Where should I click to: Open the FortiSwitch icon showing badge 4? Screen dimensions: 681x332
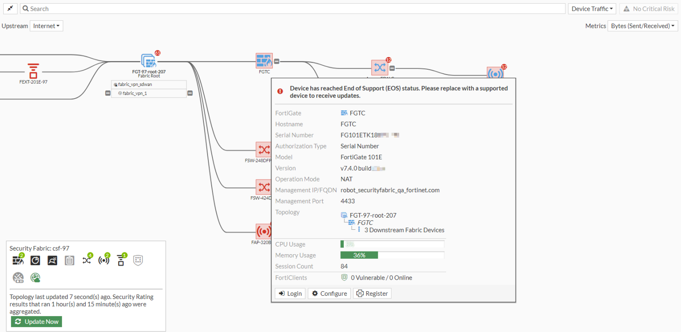click(87, 261)
